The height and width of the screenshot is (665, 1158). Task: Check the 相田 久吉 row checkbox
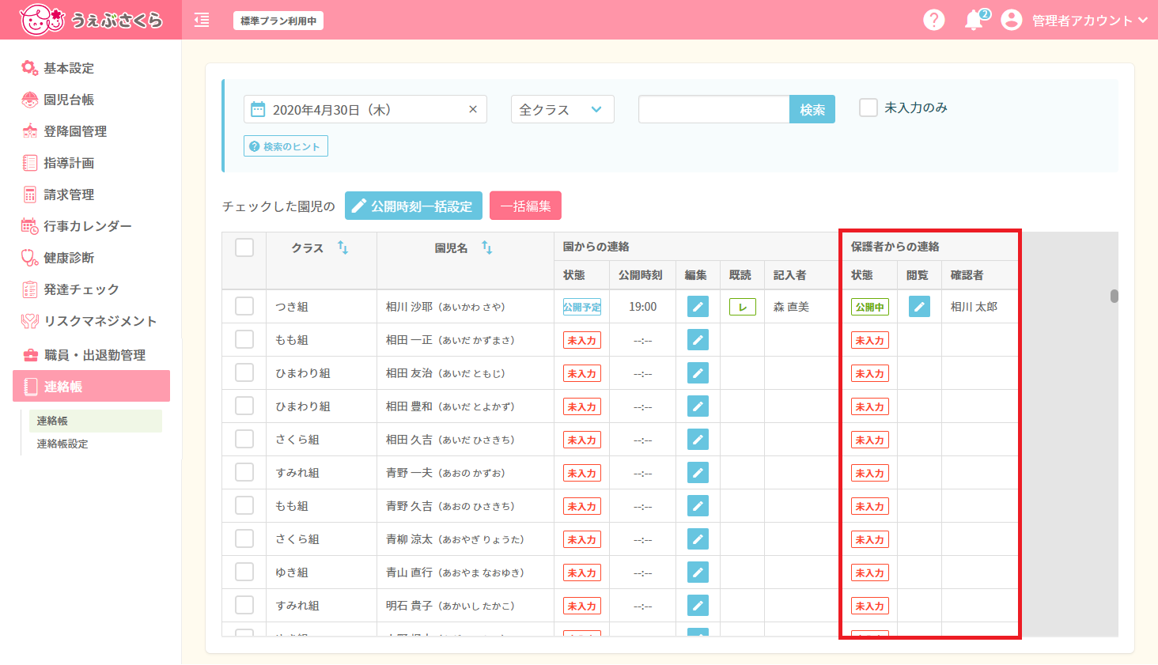(x=244, y=439)
